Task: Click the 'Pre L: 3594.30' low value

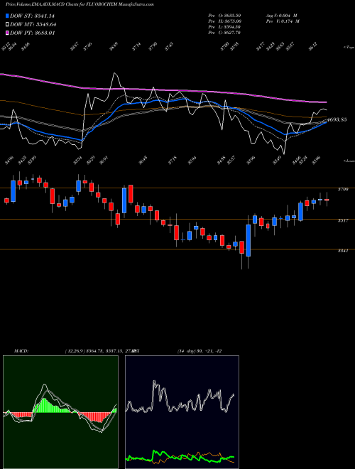Action: coord(224,27)
